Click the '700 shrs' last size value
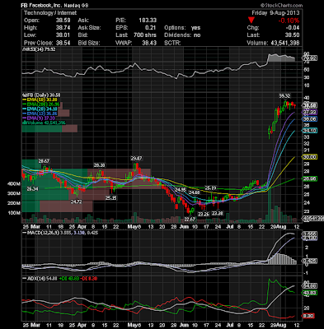This screenshot has width=324, height=329. click(x=145, y=35)
